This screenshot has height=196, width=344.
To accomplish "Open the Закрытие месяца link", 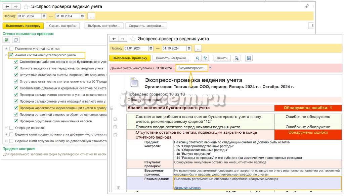I will point(187,188).
